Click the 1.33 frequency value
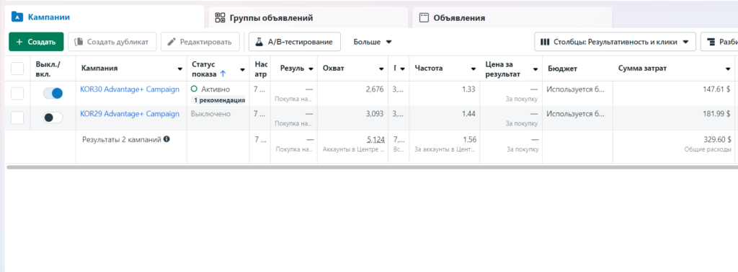The width and height of the screenshot is (738, 272). point(468,89)
